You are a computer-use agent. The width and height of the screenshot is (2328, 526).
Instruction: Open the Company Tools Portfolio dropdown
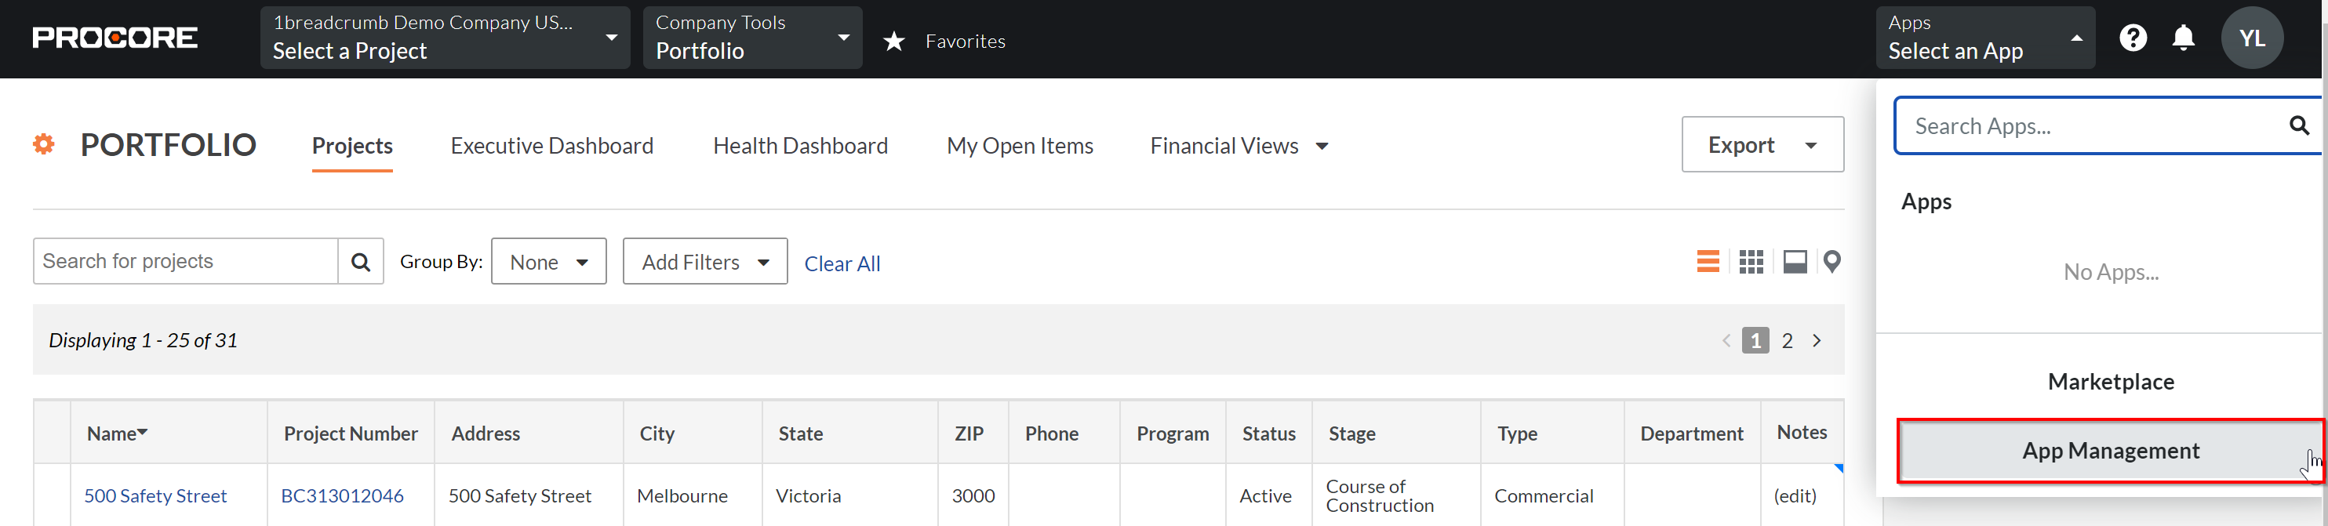(x=752, y=38)
